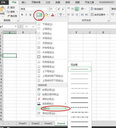Choose Thick Box Border 粗匣框线(T)
The width and height of the screenshot is (116, 128).
52,57
